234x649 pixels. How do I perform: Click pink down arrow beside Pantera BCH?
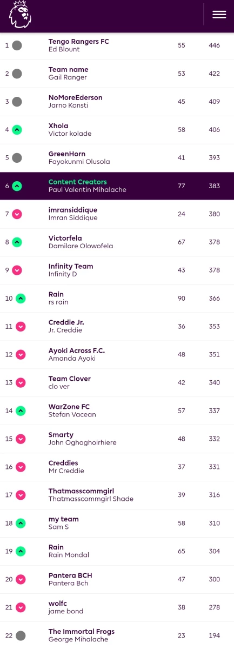(x=21, y=580)
